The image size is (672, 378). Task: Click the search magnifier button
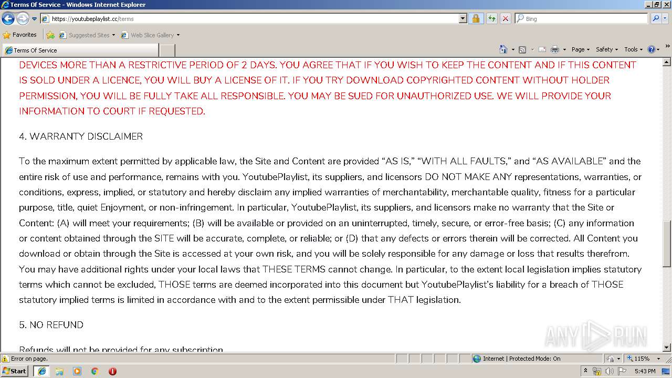655,18
